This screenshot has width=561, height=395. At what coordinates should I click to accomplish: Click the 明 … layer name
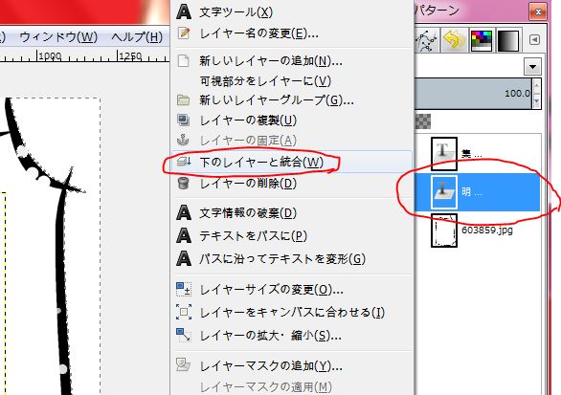coord(472,192)
